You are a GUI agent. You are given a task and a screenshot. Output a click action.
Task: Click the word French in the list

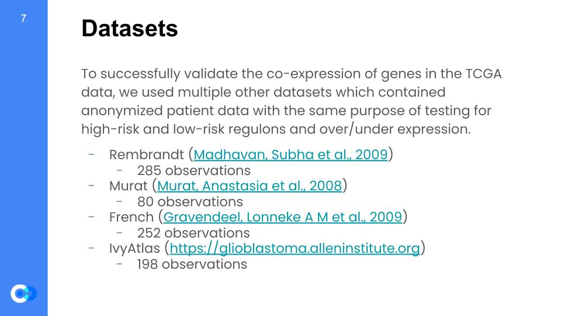coord(131,218)
